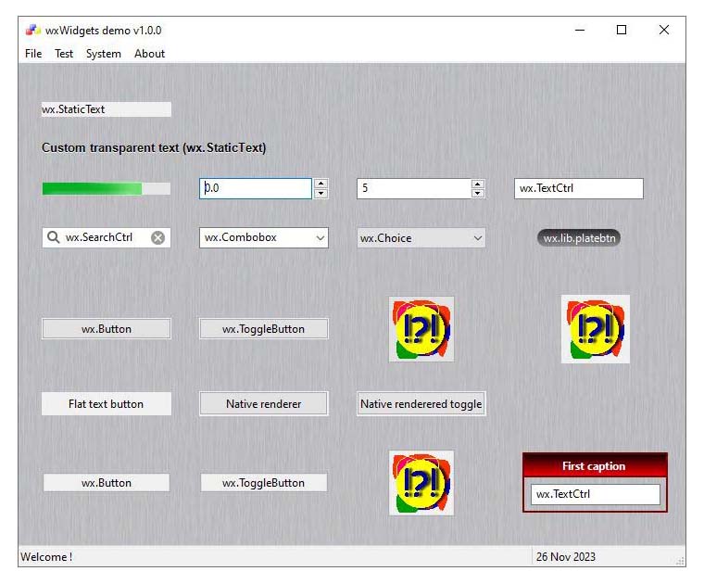Click the bitmap image in the right column
Screen dimensions: 704x584
click(x=595, y=329)
